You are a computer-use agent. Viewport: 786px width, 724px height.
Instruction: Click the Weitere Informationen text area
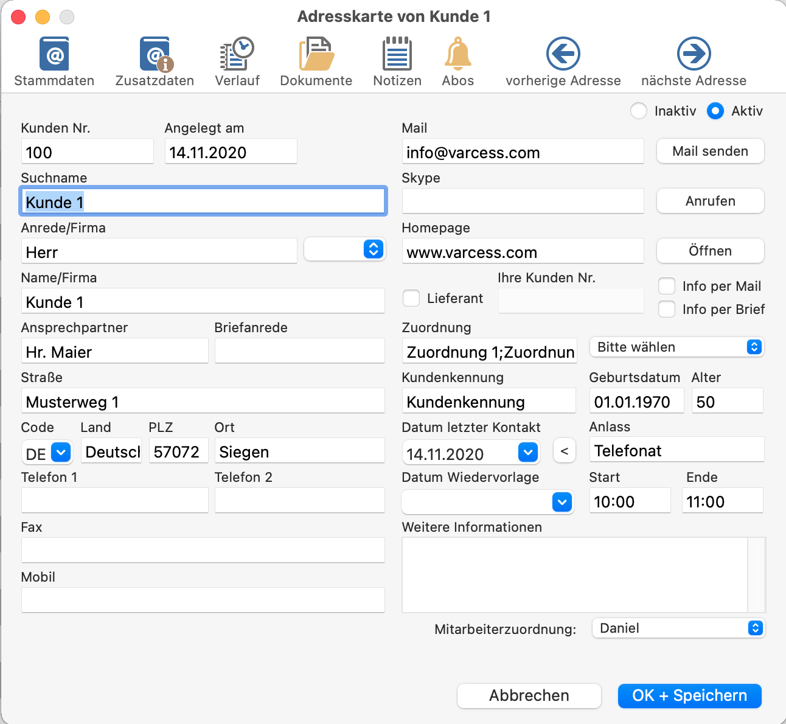(575, 574)
